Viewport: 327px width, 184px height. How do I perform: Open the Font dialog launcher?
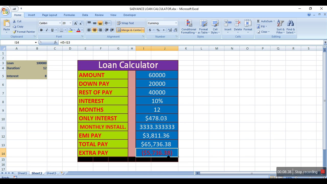click(82, 37)
